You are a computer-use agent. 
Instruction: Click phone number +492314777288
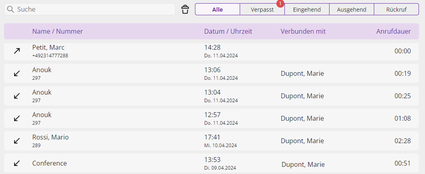coord(50,56)
